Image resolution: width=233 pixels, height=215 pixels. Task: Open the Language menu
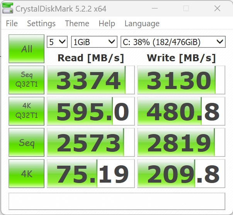(142, 24)
